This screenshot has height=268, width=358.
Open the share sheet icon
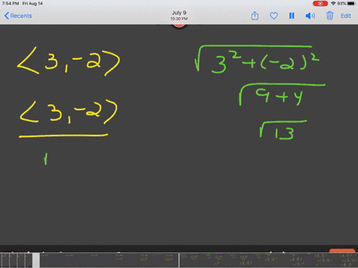[x=254, y=16]
